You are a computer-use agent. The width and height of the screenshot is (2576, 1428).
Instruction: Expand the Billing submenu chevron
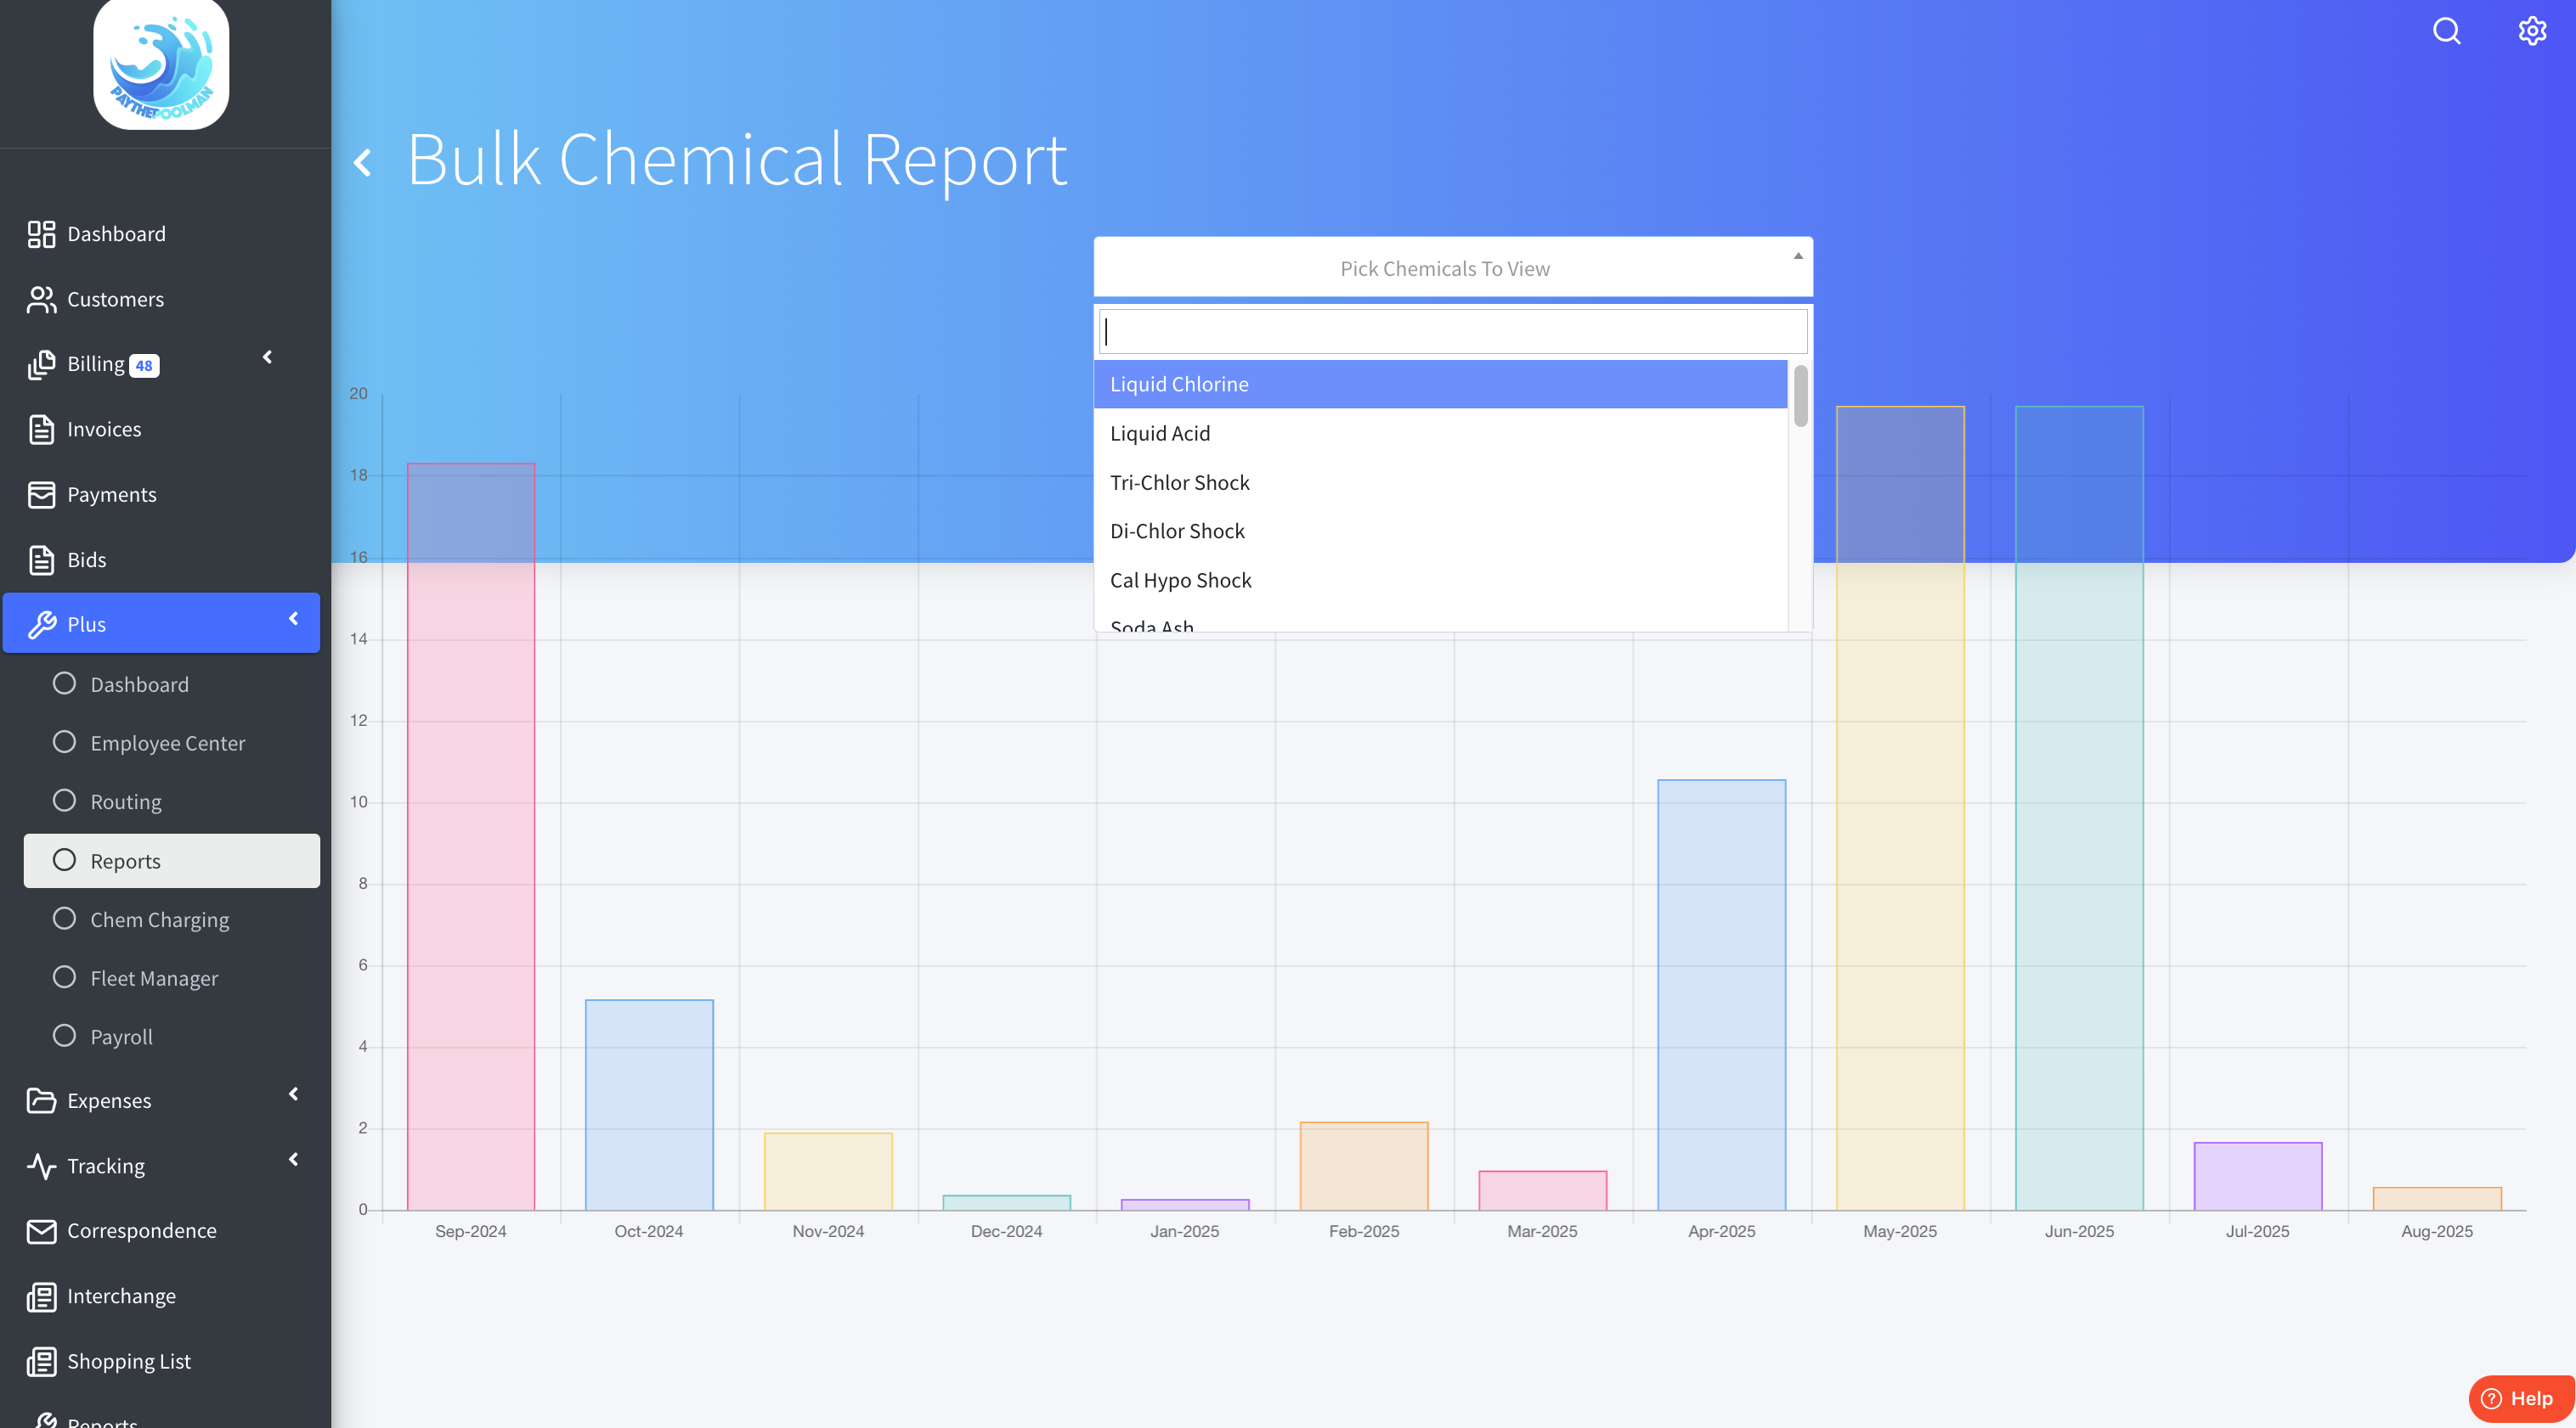click(267, 357)
